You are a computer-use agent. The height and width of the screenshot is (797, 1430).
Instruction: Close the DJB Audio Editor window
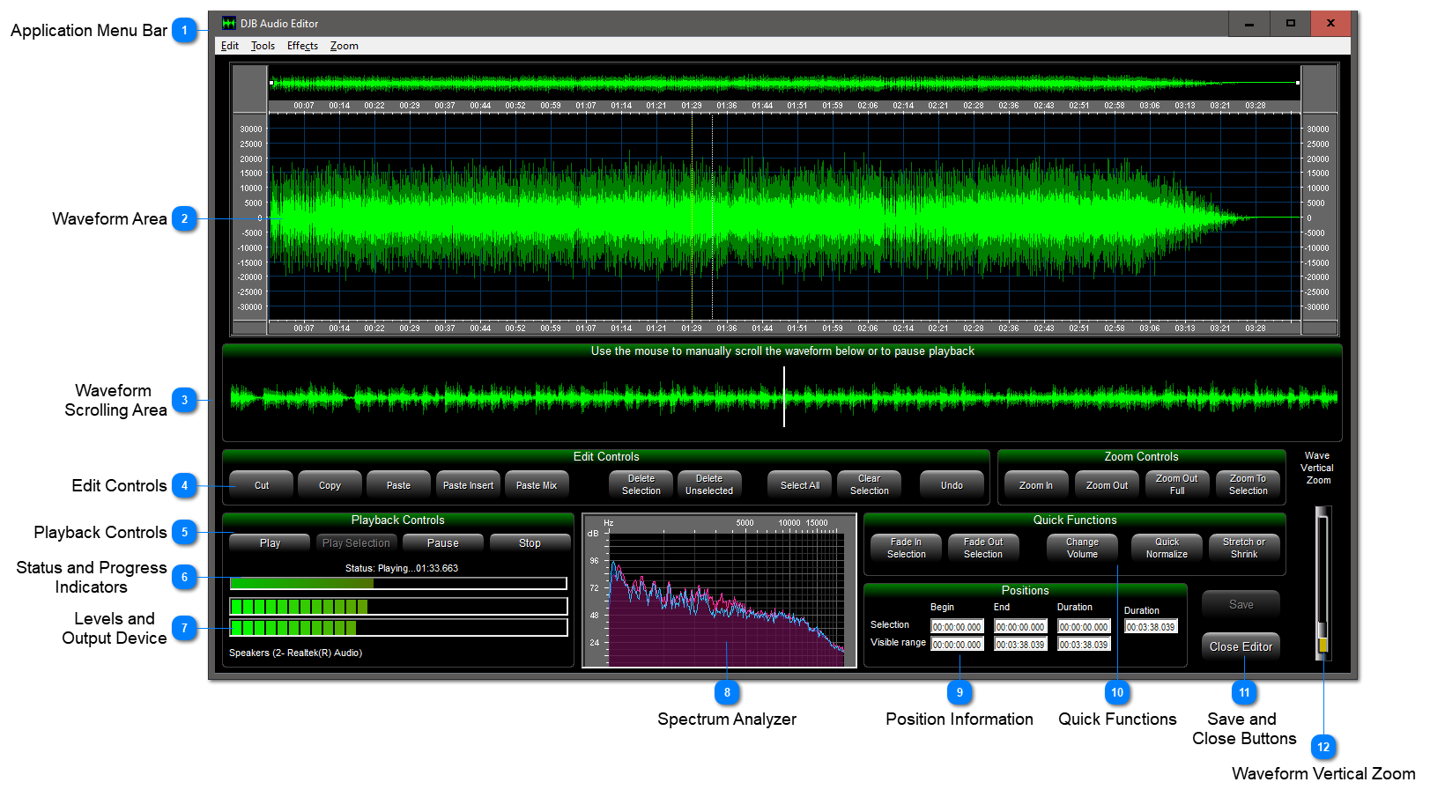point(1330,24)
